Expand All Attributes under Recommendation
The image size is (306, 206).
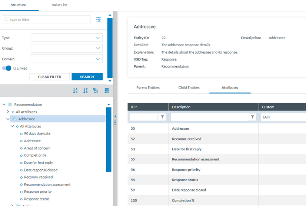(x=8, y=112)
